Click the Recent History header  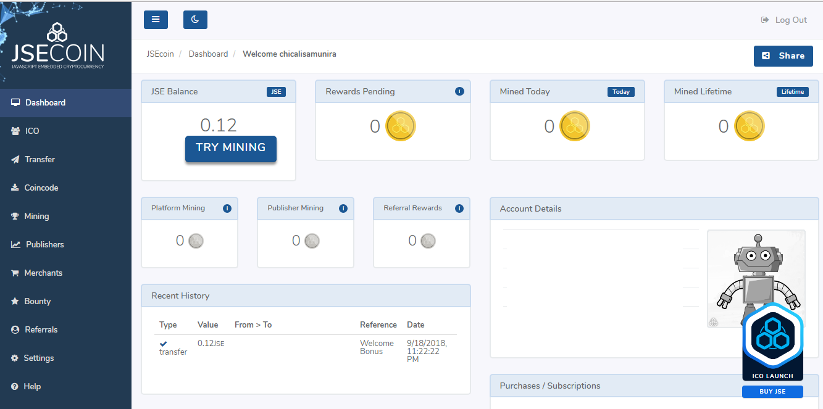[306, 296]
